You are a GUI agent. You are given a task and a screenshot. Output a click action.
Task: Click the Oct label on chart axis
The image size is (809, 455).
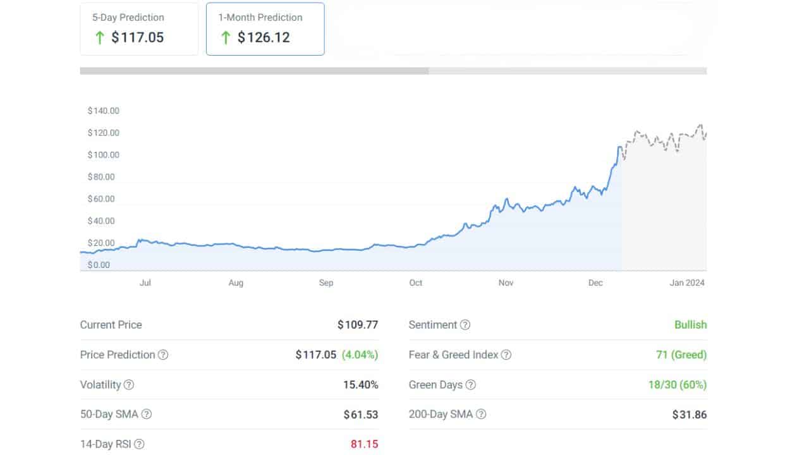[416, 283]
